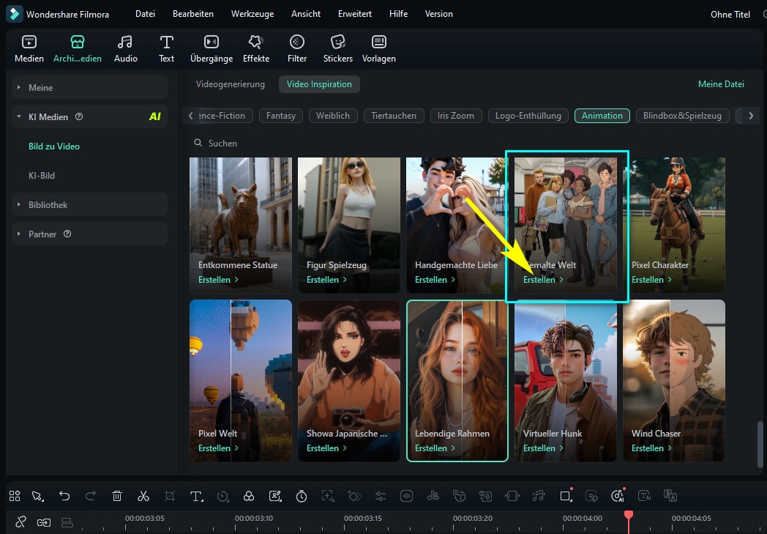Screen dimensions: 767x534
Task: Click Erstellen under Figur Spielzeug
Action: click(x=326, y=280)
